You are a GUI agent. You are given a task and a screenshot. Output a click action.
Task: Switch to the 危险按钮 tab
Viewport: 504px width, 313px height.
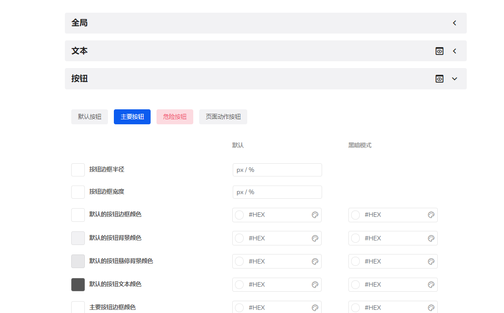[175, 117]
